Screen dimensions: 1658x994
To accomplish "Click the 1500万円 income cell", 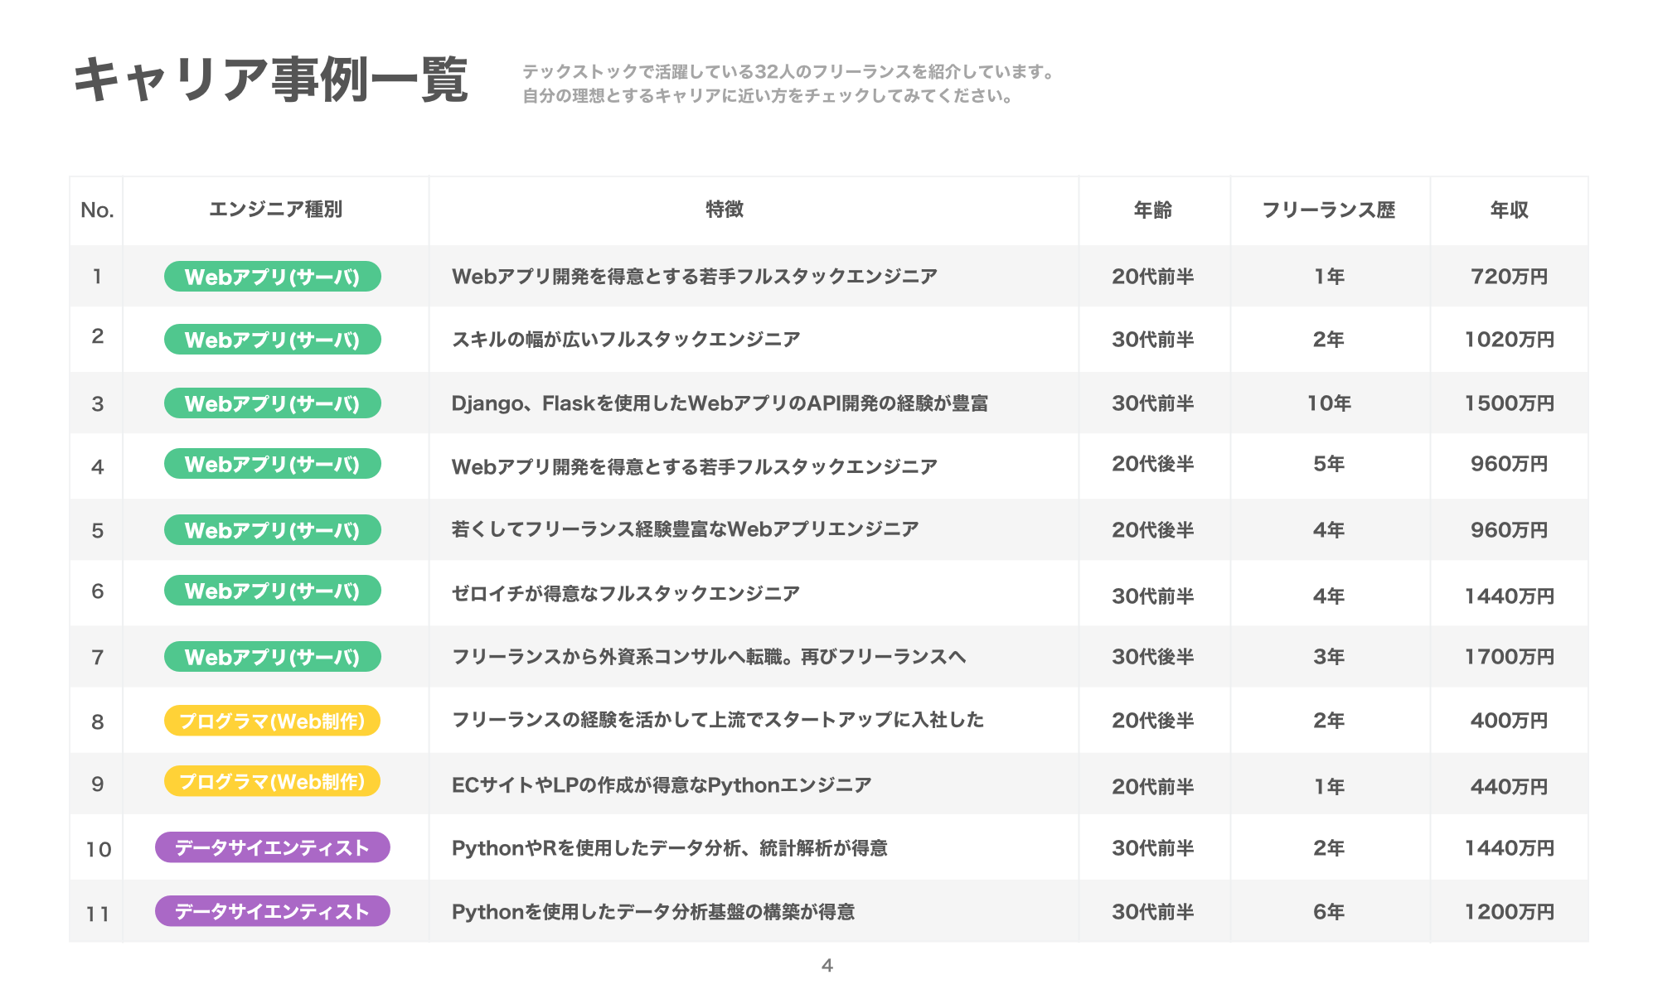I will [1509, 403].
